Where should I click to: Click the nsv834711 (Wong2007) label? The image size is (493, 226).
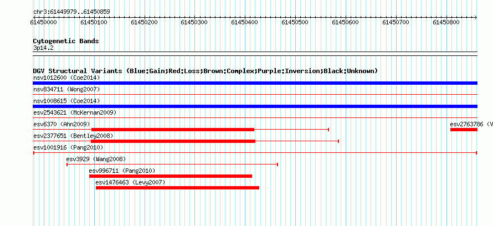coord(66,90)
